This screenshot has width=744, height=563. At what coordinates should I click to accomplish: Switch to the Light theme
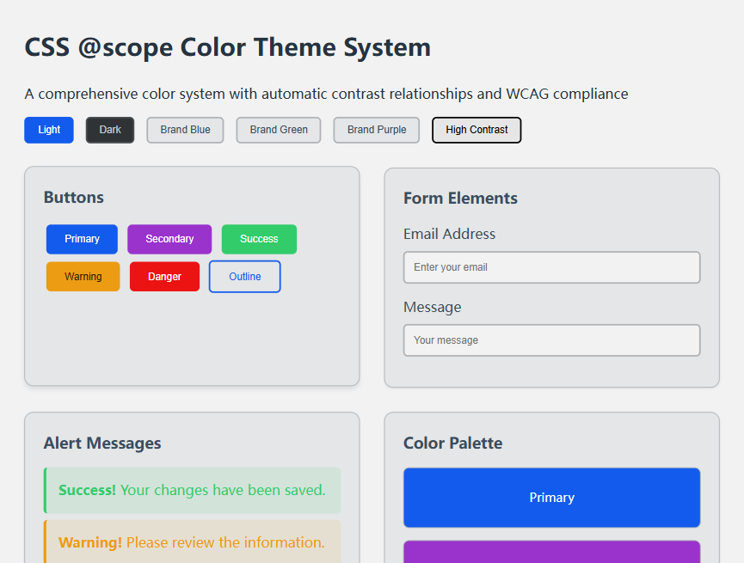[x=49, y=130]
